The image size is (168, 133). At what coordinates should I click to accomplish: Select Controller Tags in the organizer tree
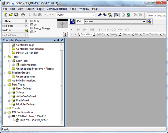tap(25, 45)
